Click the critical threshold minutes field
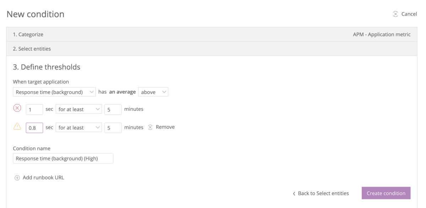Screen dimensions: 426x208 [x=113, y=109]
